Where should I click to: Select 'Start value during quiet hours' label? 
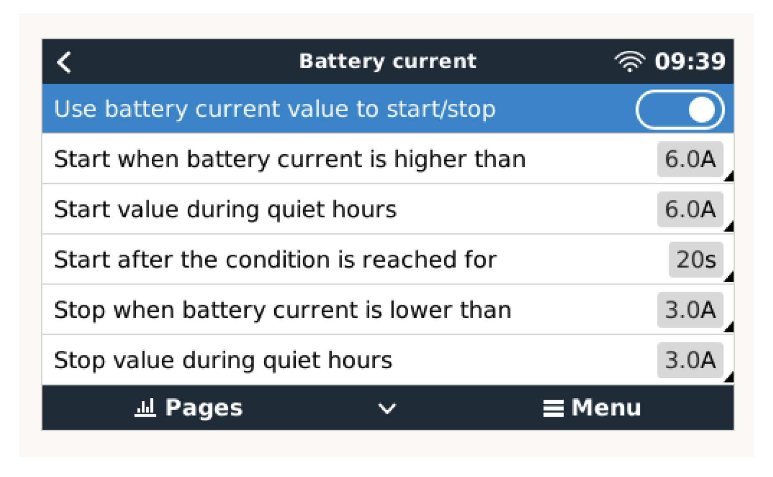click(x=225, y=209)
